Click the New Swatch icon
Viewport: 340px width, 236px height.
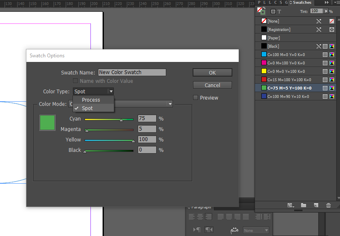click(x=316, y=205)
